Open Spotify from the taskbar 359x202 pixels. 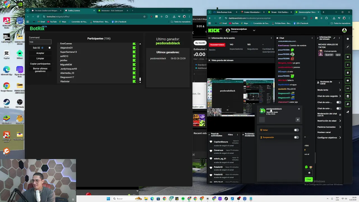pyautogui.click(x=183, y=199)
